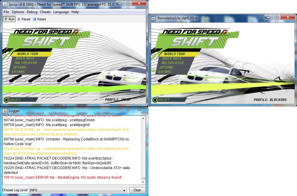Screen dimensions: 297x196
Task: Click the red MediaEngine error log line
Action: (x=63, y=177)
